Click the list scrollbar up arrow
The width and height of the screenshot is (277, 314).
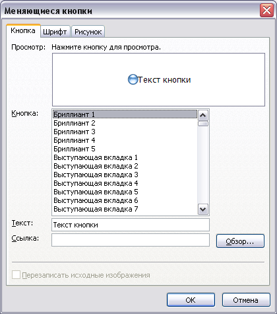[202, 115]
